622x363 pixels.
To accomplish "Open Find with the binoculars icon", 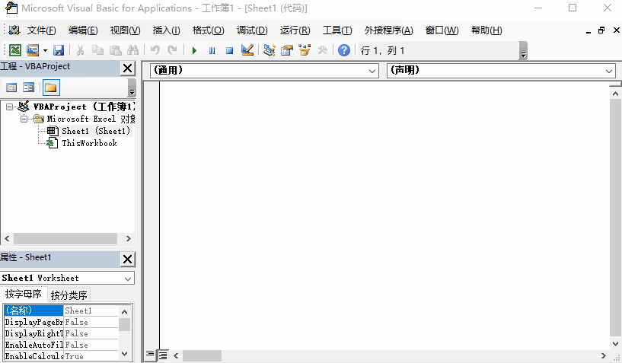I will (x=133, y=50).
